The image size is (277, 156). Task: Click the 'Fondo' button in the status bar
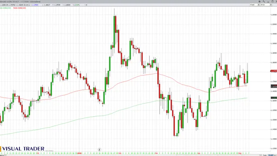click(265, 155)
